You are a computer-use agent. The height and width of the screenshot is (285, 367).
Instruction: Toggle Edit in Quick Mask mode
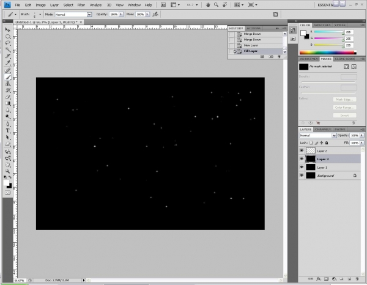pyautogui.click(x=7, y=192)
